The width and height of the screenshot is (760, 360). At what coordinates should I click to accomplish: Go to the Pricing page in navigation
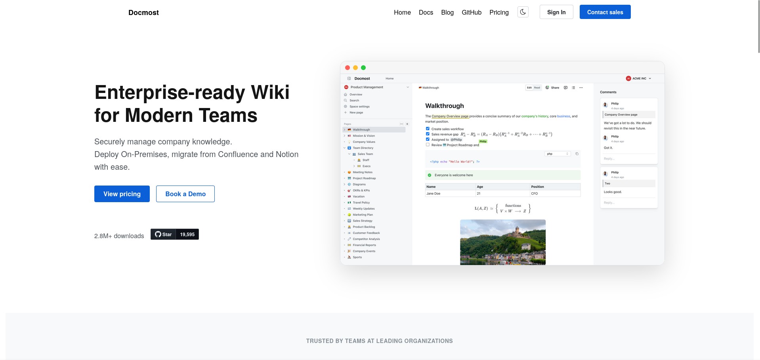[x=499, y=12]
